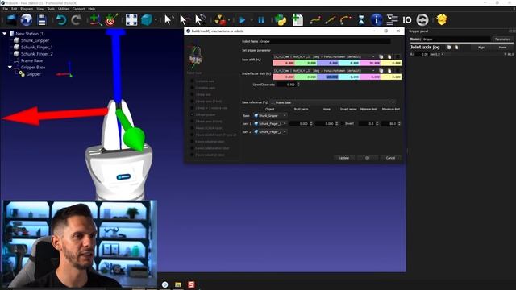Add a new program sheet

[x=298, y=20]
